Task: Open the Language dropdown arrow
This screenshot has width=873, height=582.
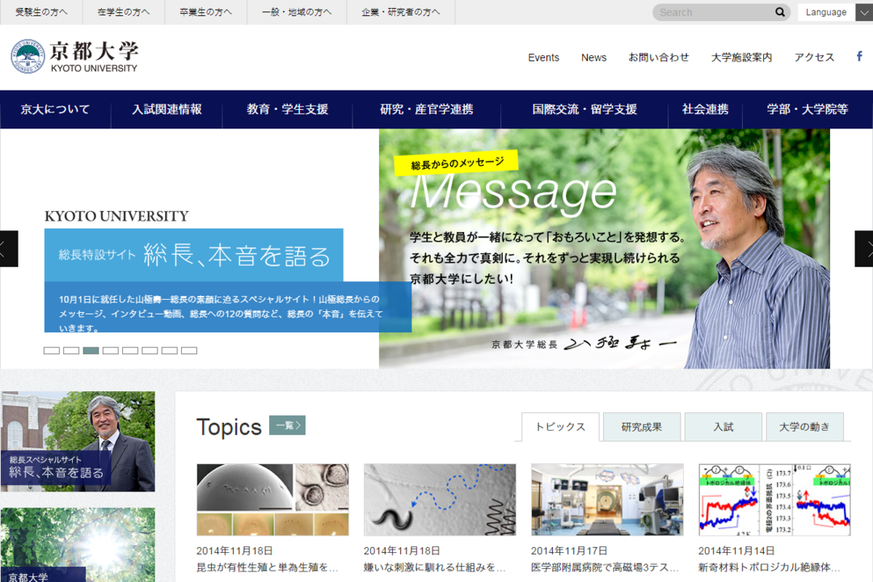Action: (x=864, y=12)
